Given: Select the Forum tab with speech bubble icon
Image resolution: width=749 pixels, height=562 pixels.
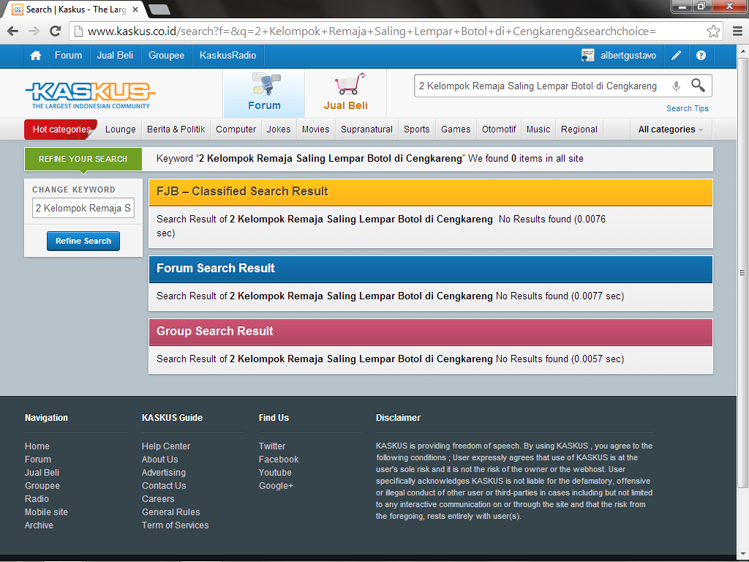Looking at the screenshot, I should pyautogui.click(x=264, y=93).
